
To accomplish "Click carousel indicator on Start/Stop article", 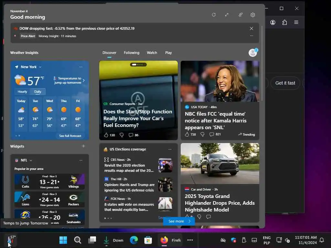I will click(138, 65).
